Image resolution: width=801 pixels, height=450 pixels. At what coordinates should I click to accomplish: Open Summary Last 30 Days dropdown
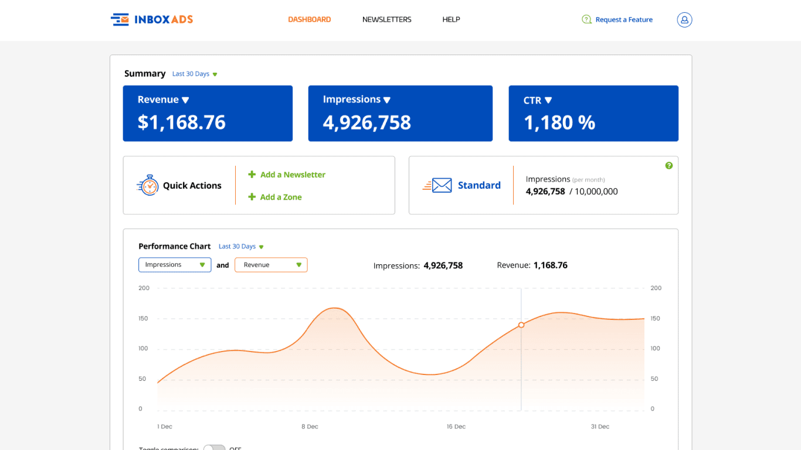[x=195, y=74]
